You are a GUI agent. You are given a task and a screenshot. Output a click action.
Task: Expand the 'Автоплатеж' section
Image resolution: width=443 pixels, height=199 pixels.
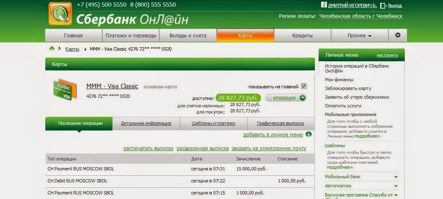pyautogui.click(x=396, y=186)
